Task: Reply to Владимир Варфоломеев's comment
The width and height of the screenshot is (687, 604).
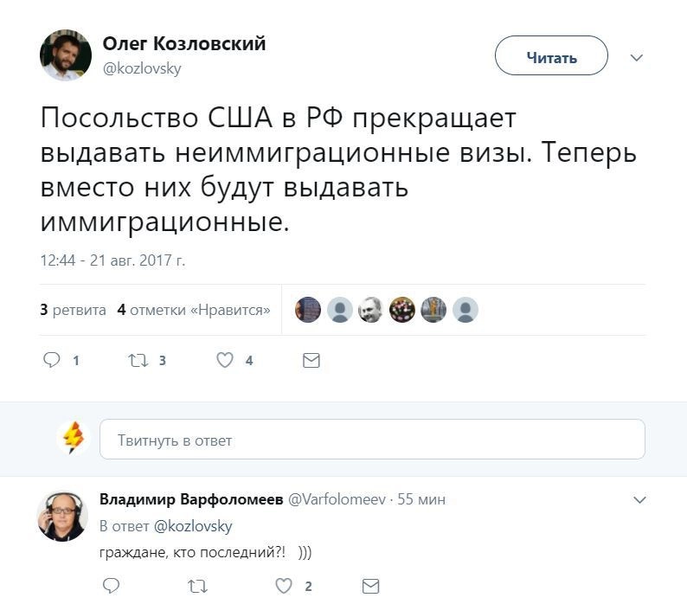Action: click(110, 587)
